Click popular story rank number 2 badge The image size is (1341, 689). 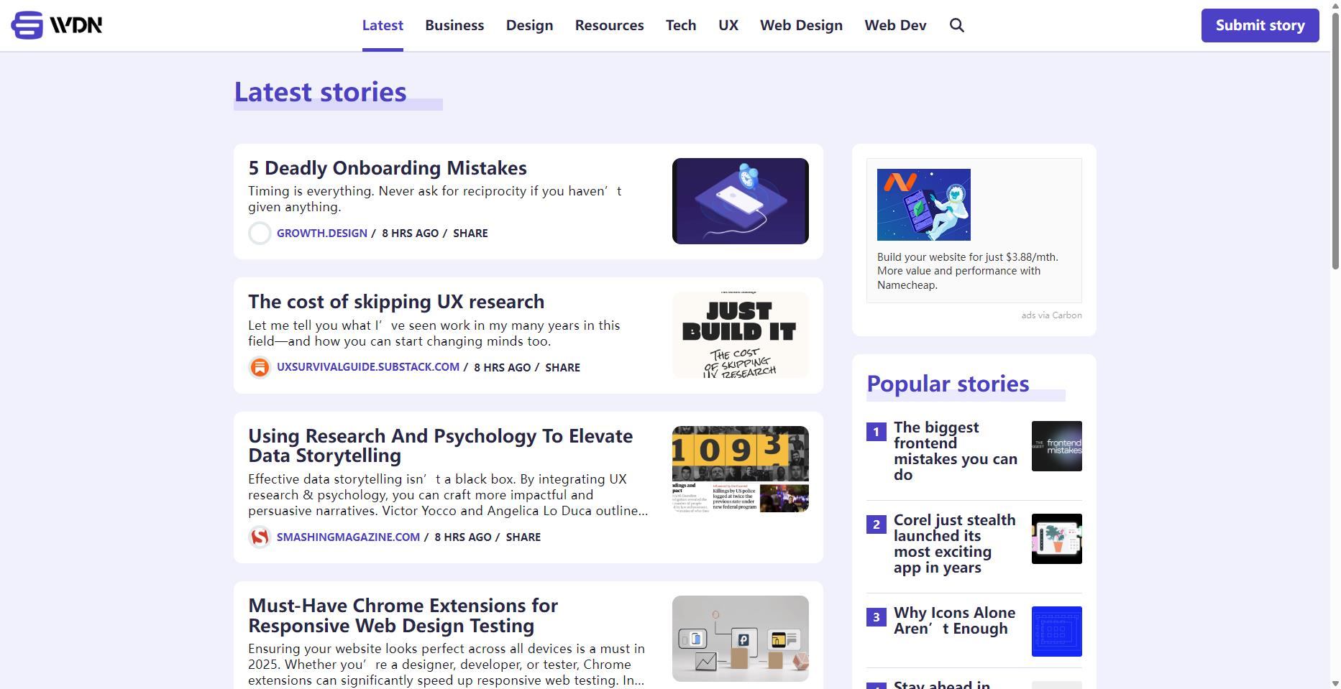tap(877, 524)
